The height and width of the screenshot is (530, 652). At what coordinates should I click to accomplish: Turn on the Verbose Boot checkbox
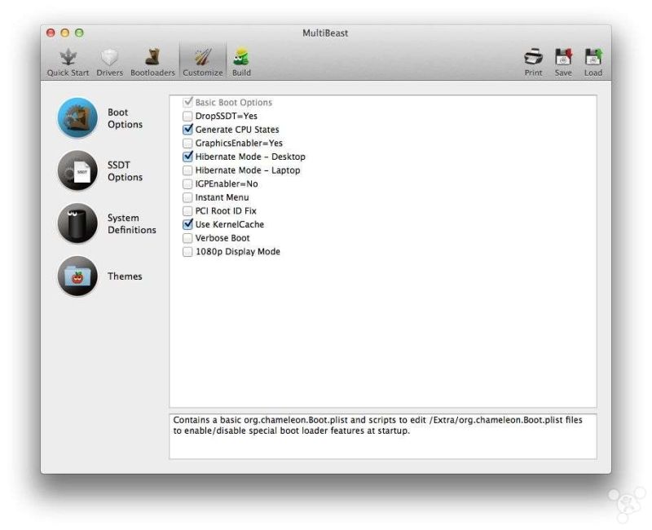(x=188, y=238)
